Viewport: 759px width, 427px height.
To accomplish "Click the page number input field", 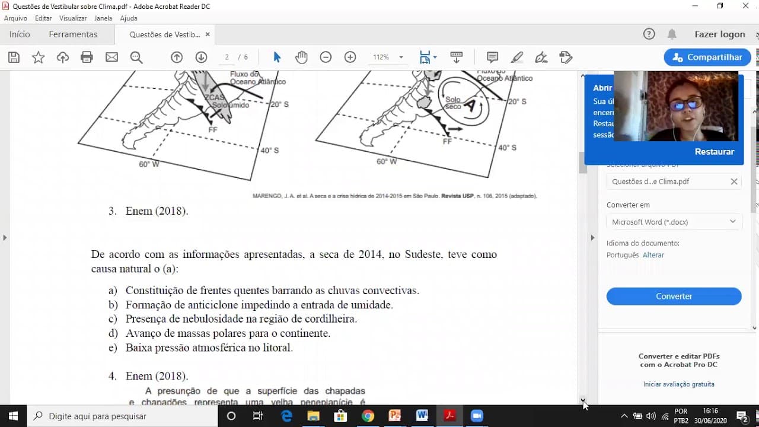I will [x=227, y=58].
